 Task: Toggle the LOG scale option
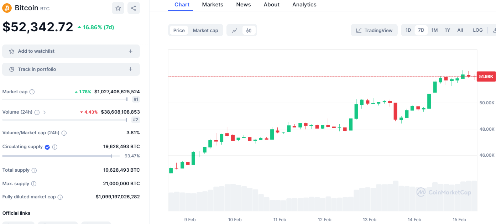pyautogui.click(x=477, y=30)
